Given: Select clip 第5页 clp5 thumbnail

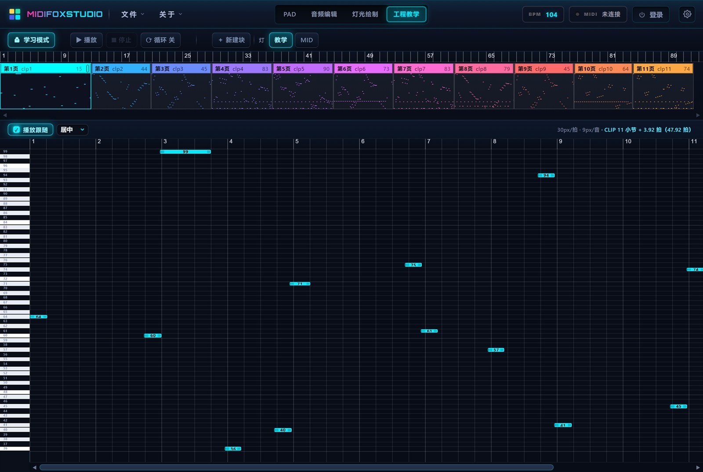Looking at the screenshot, I should tap(302, 86).
